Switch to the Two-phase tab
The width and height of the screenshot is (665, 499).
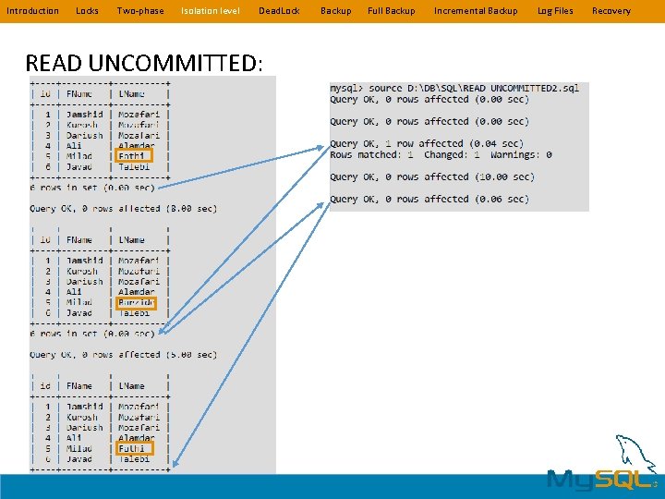[140, 11]
